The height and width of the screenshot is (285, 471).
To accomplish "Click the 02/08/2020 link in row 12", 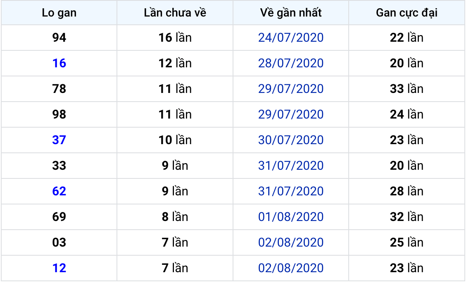I will 291,268.
